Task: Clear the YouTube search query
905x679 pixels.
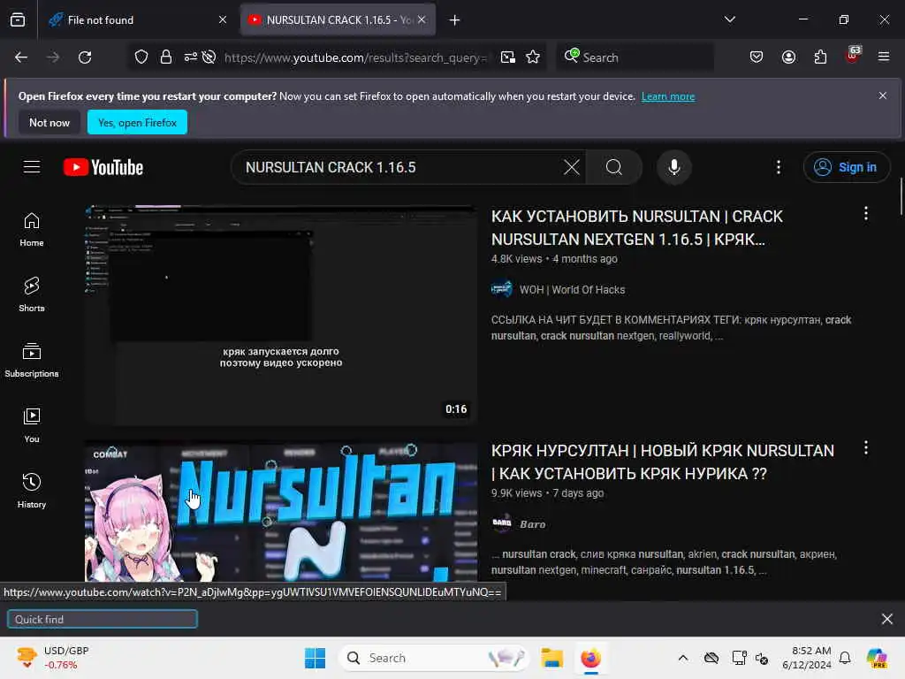Action: coord(572,167)
